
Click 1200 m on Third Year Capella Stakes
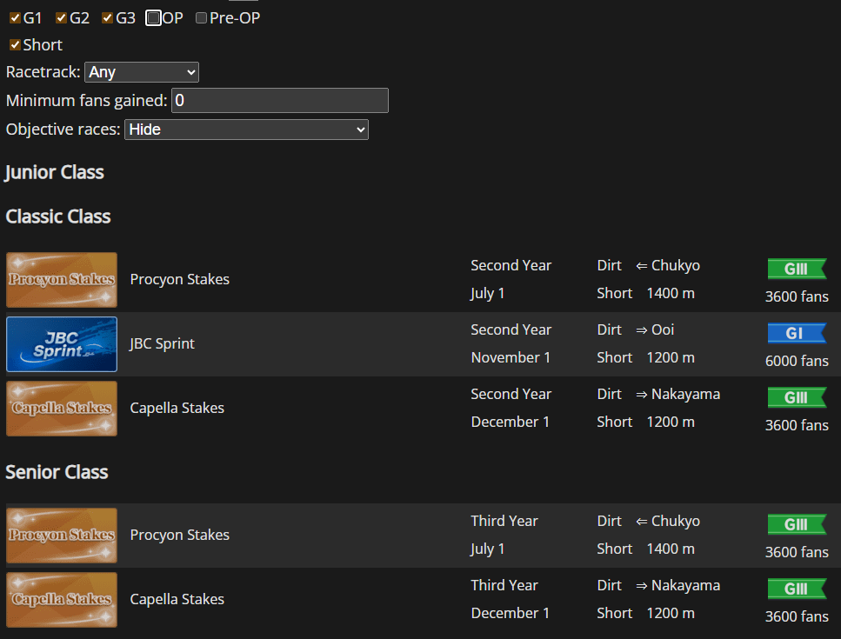671,614
